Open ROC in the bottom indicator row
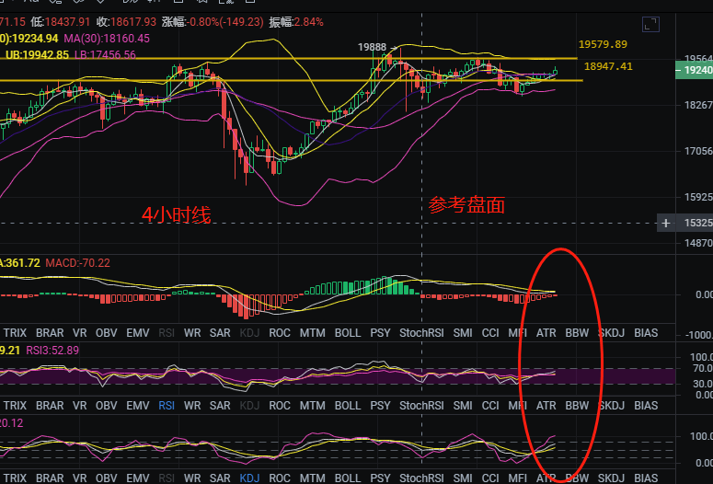 [280, 478]
